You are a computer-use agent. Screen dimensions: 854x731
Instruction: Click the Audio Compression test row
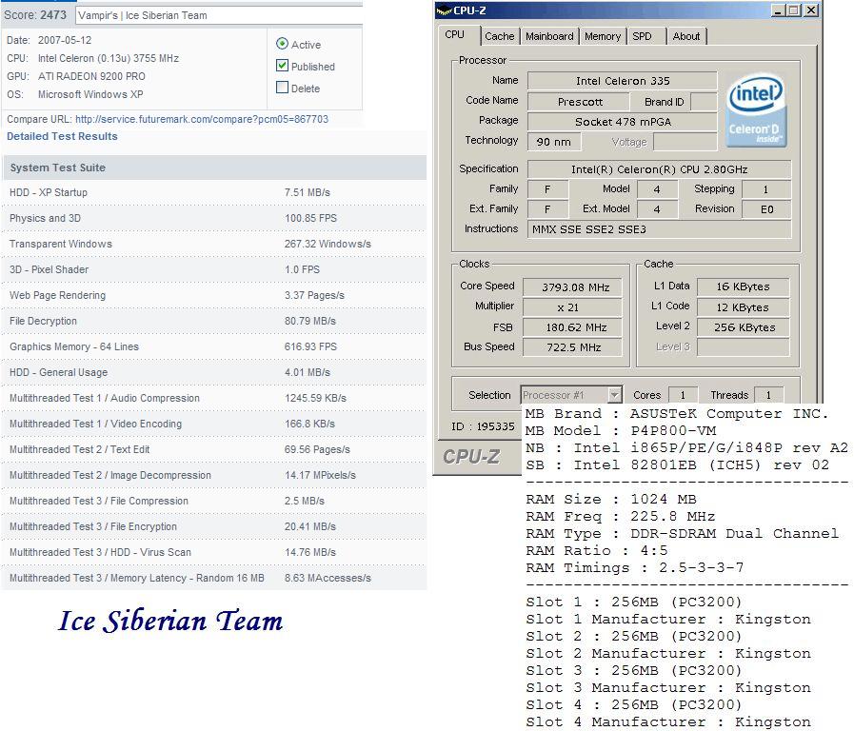pos(214,399)
